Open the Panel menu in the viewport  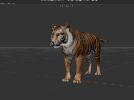(x=13, y=3)
